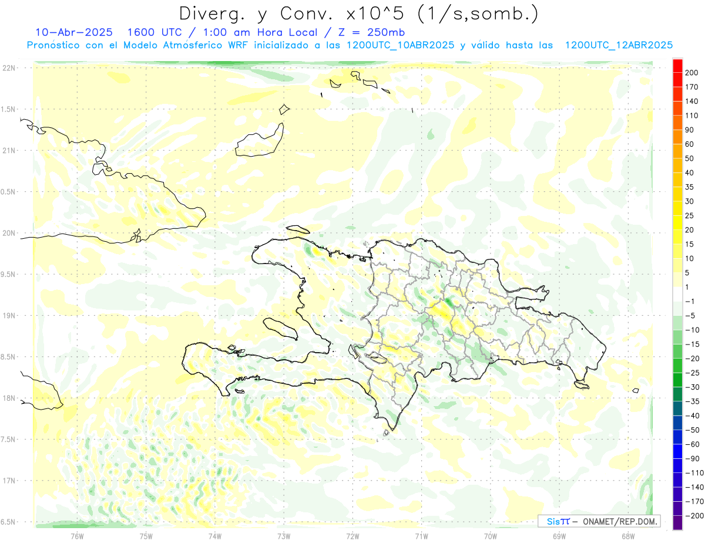Click the colorbar label '60'
Viewport: 705px width, 544px height.
pos(690,144)
